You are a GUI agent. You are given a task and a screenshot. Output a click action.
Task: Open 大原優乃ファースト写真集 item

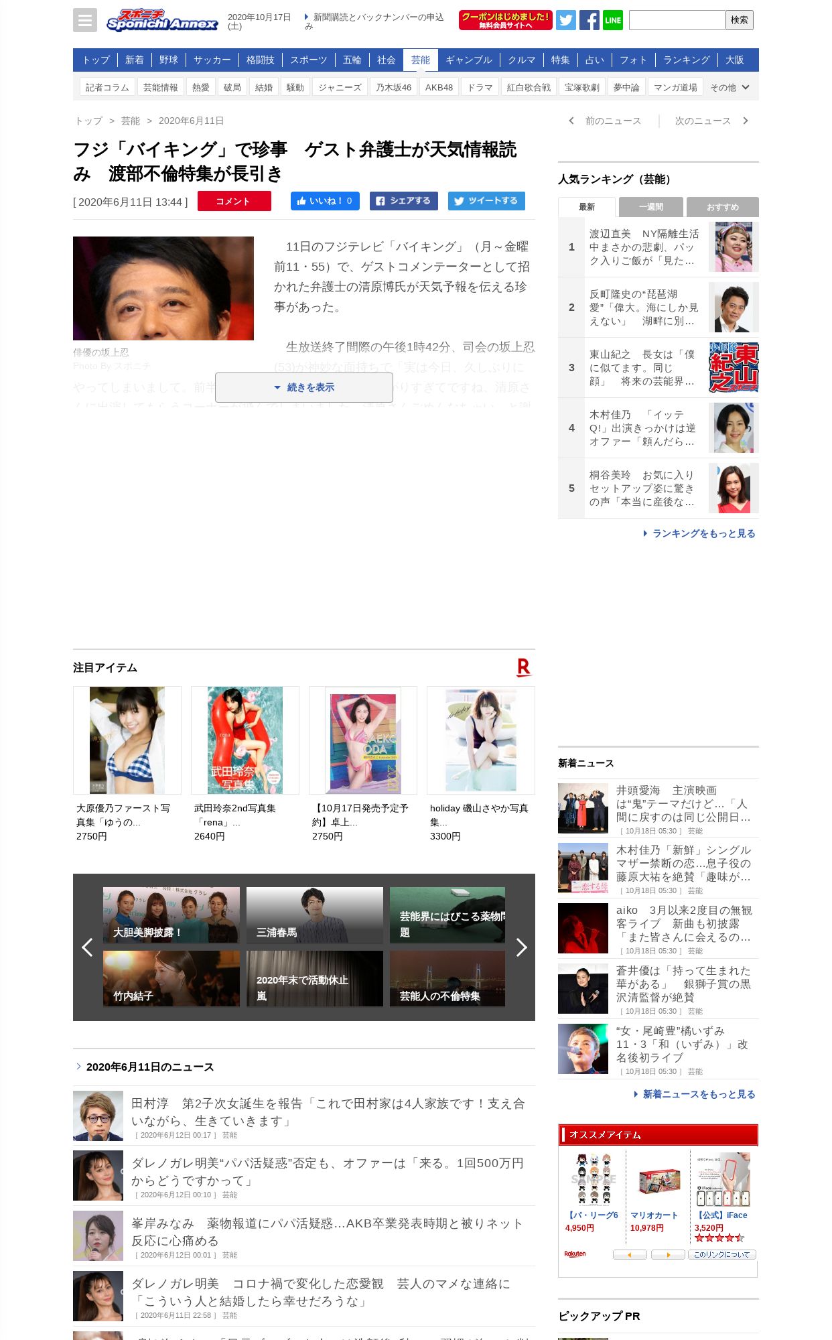point(127,764)
